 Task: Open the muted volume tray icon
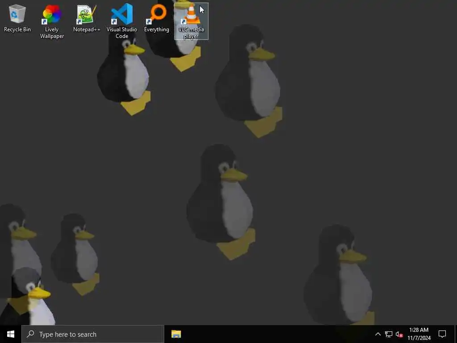[x=399, y=334]
